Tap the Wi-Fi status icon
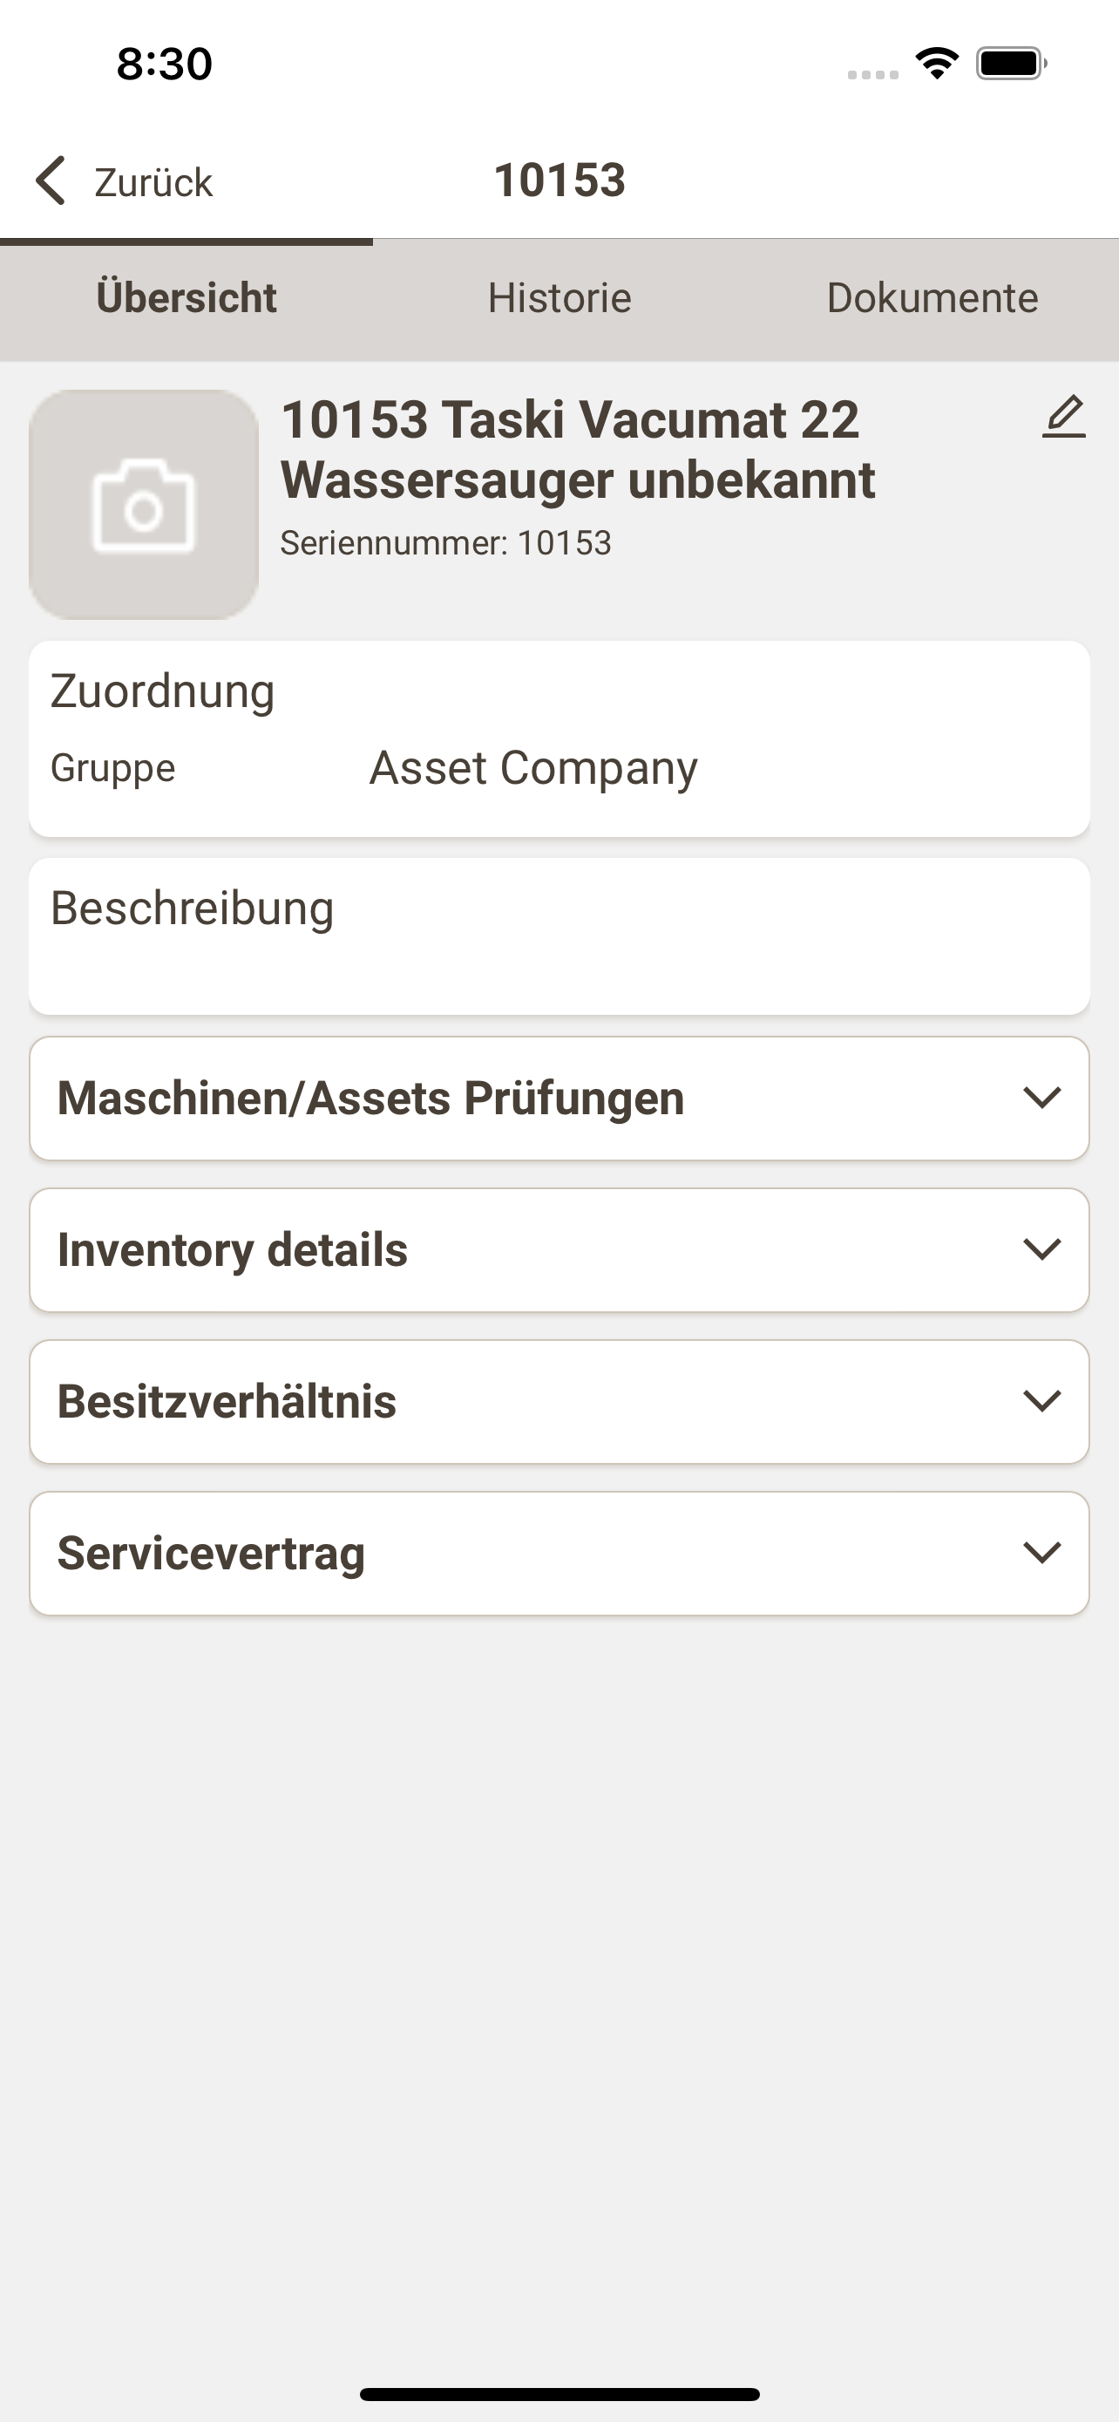This screenshot has width=1119, height=2422. [937, 63]
